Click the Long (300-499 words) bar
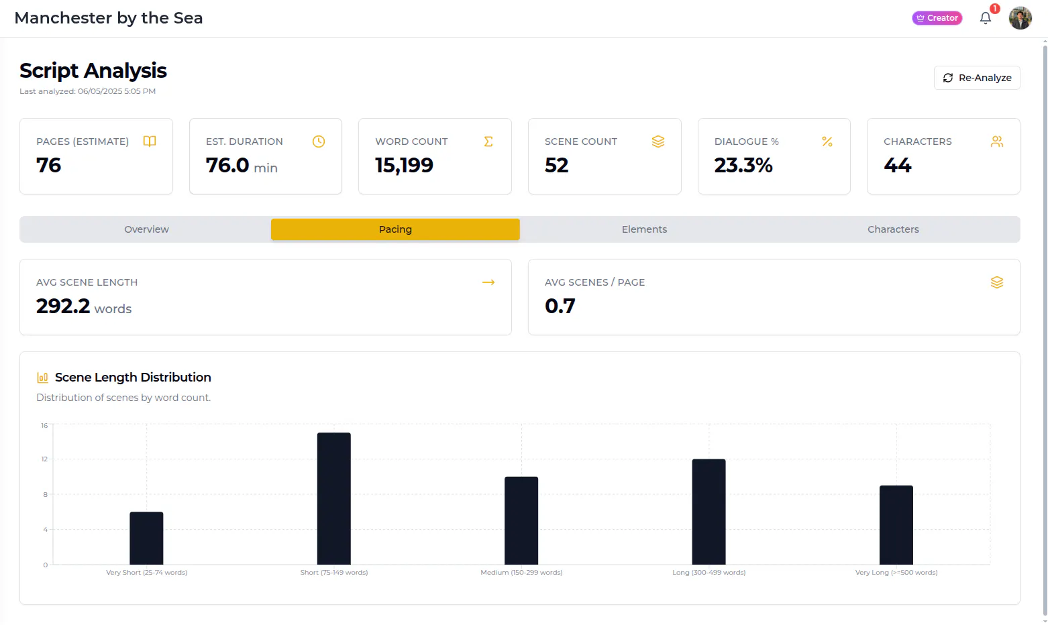The width and height of the screenshot is (1048, 625). [709, 512]
